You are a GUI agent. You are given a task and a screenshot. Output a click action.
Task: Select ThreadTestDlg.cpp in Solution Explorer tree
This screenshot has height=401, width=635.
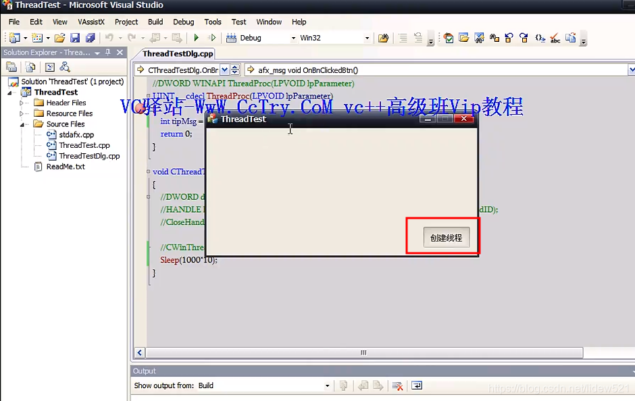click(x=89, y=156)
